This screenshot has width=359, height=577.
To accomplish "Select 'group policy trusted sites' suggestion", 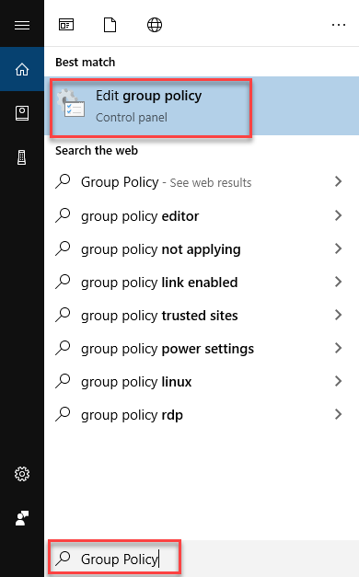I will click(202, 316).
